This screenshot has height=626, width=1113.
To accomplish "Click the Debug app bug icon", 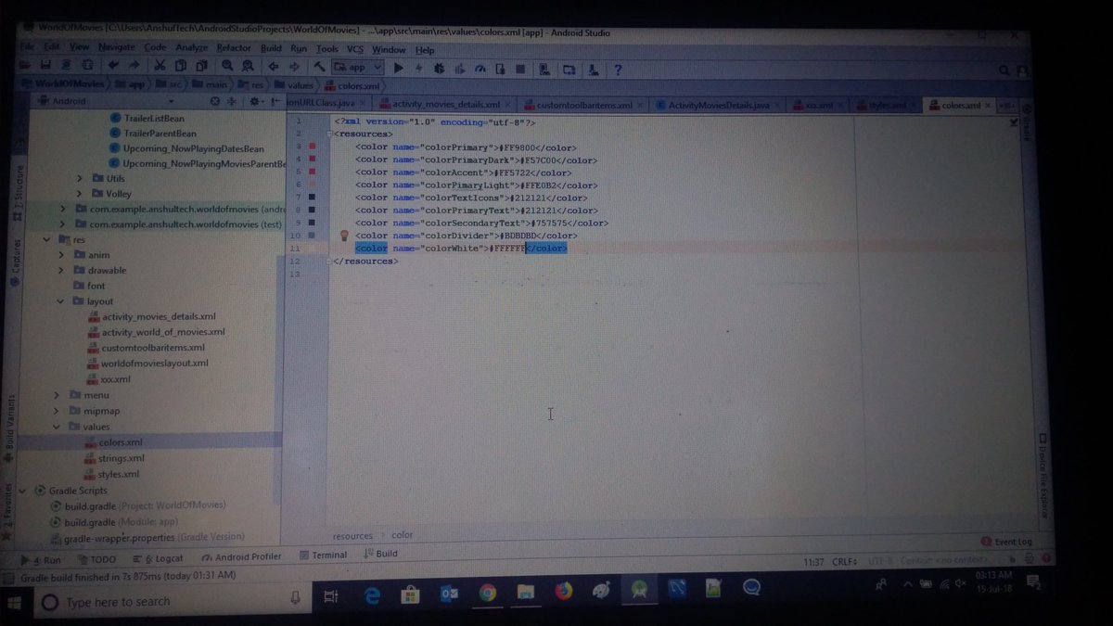I will click(440, 69).
